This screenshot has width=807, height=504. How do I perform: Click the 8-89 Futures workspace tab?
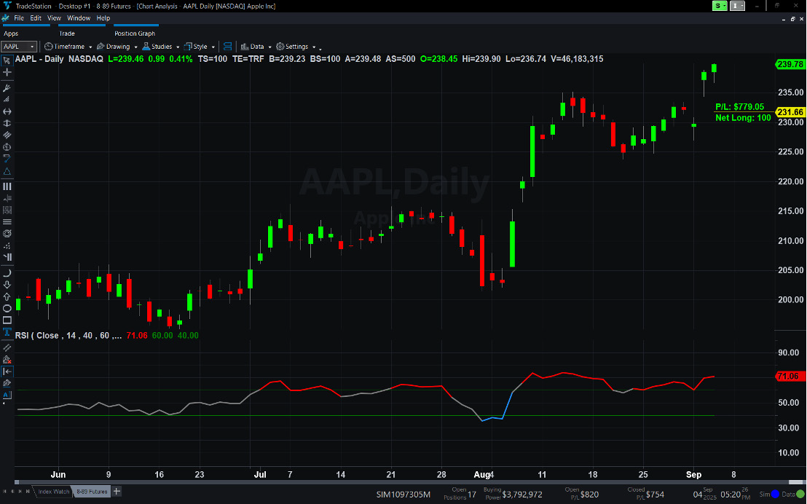[92, 492]
